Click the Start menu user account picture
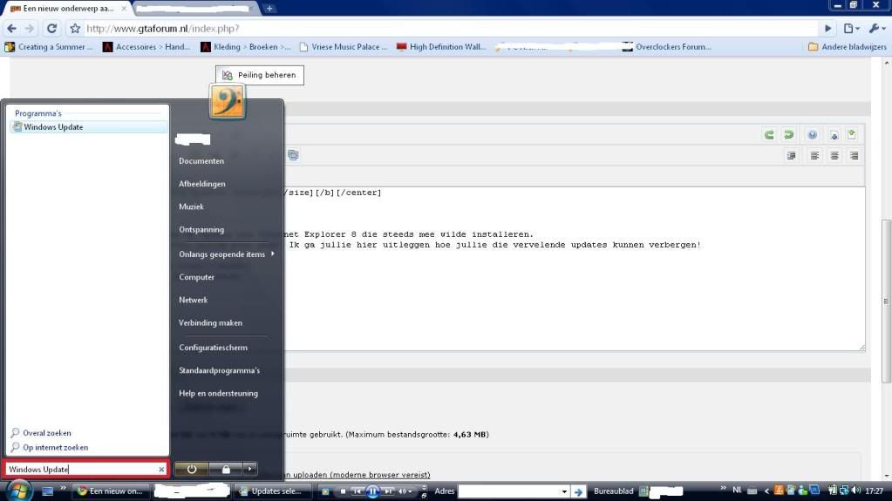Viewport: 892px width, 501px height. click(x=228, y=102)
